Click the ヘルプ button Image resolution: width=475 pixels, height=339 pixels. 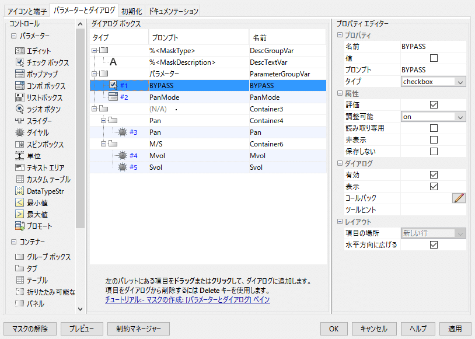(418, 328)
